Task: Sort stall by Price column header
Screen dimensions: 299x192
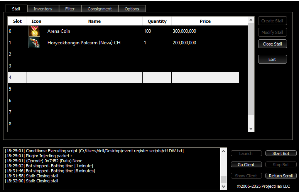Action: [205, 21]
